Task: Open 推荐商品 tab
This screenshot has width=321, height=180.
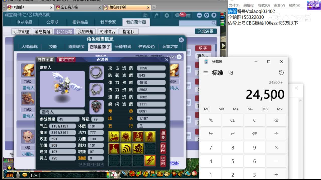Action: [80, 22]
